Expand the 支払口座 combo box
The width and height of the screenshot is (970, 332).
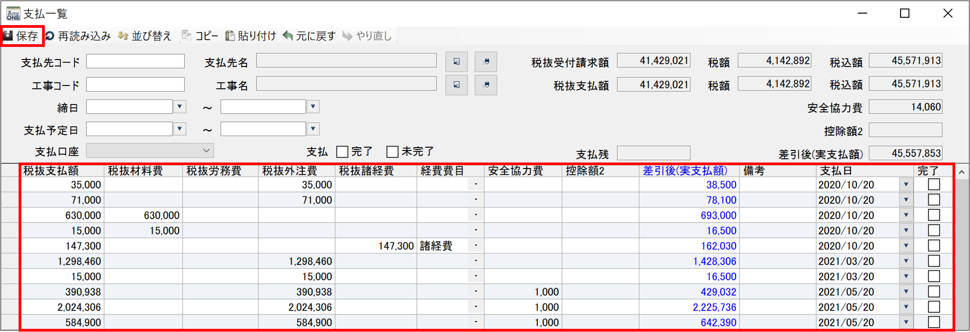click(206, 150)
